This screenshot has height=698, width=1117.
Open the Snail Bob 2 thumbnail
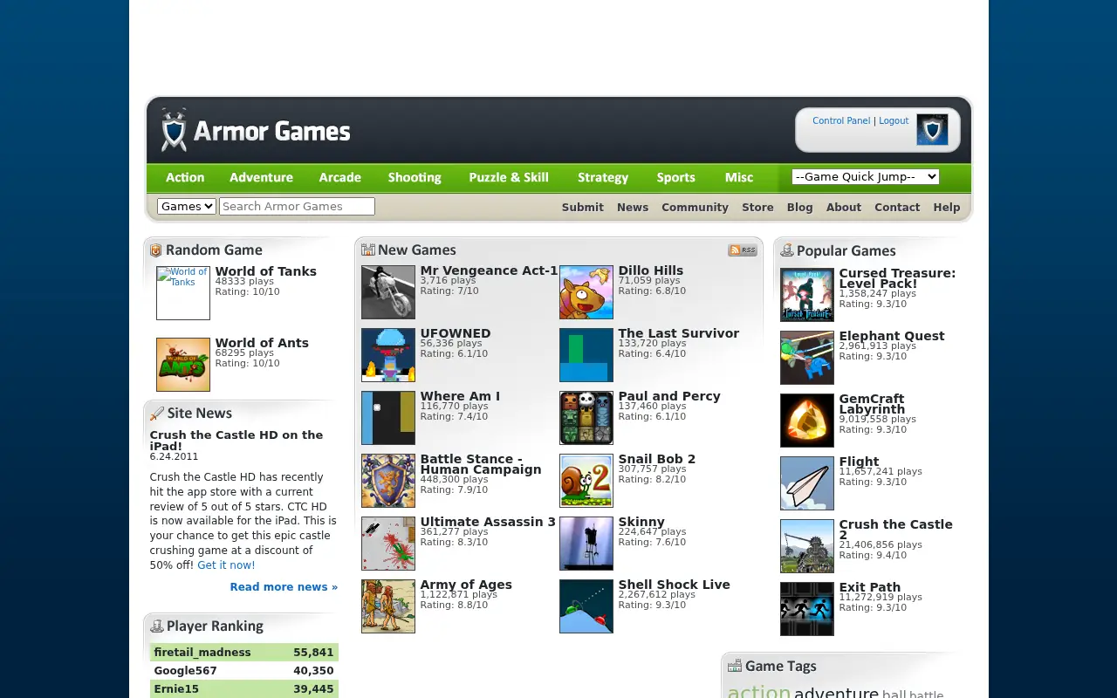click(x=586, y=481)
